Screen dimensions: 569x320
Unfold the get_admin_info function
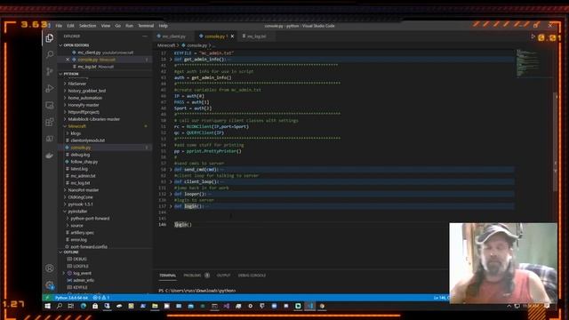pos(171,60)
